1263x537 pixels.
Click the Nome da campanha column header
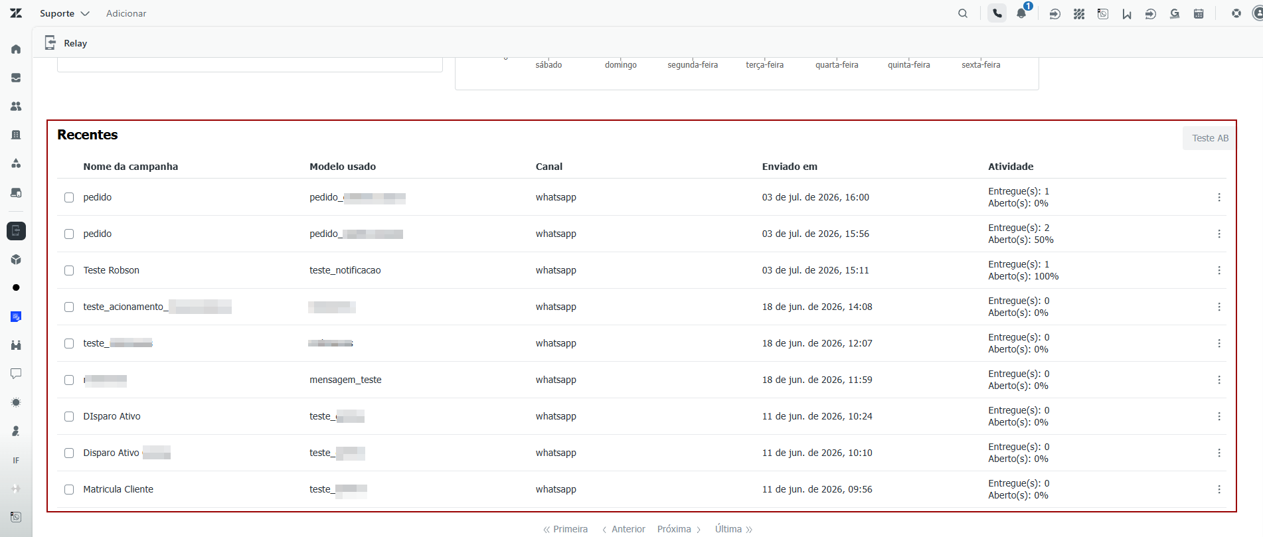coord(131,167)
